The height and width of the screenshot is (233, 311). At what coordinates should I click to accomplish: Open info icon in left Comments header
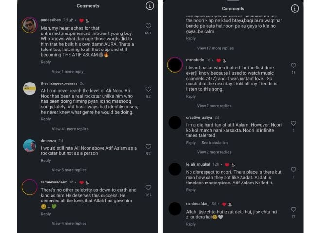coord(150,6)
